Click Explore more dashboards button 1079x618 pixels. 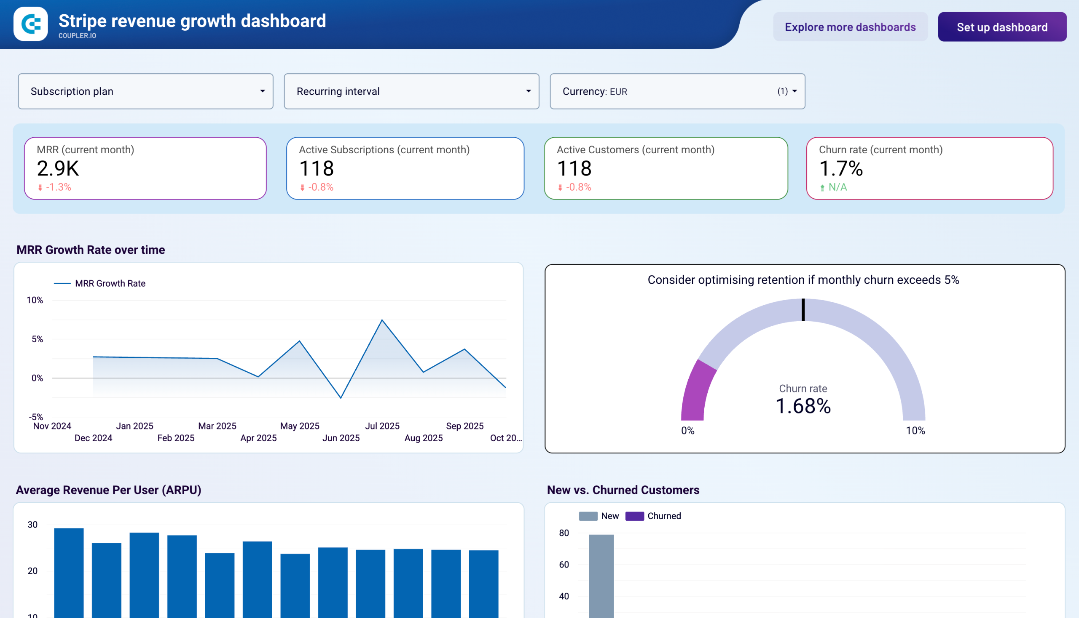pos(850,27)
